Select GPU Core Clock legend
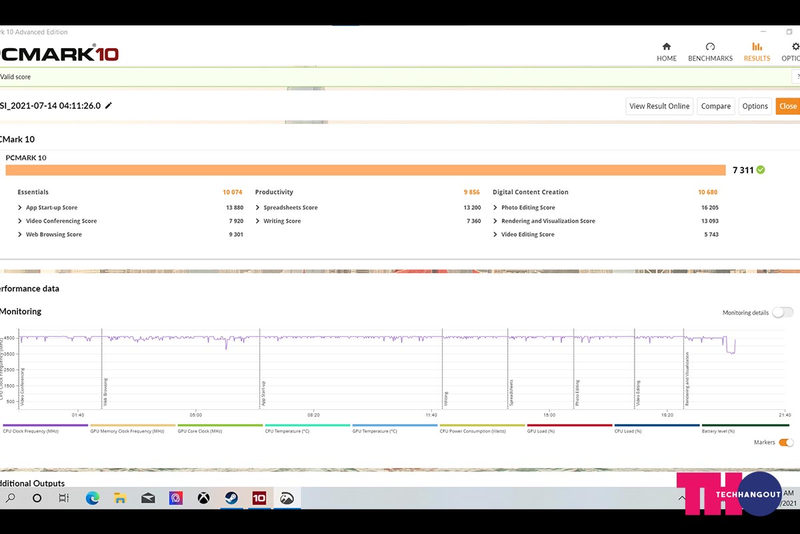This screenshot has height=534, width=800. point(220,428)
